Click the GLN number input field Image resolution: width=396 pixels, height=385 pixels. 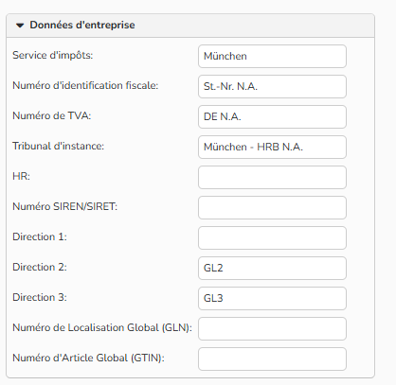click(272, 328)
